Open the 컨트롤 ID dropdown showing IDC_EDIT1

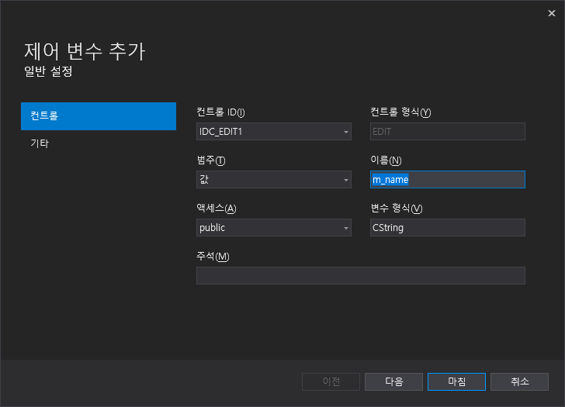tap(274, 131)
